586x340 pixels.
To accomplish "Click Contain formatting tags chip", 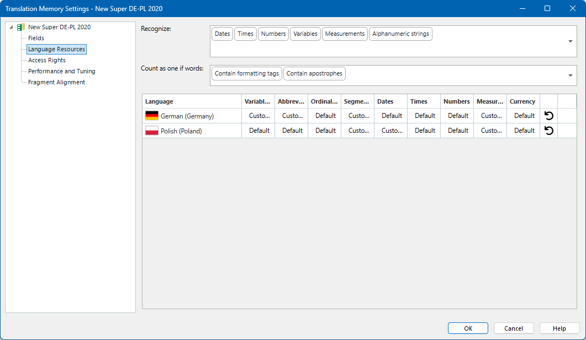I will point(247,73).
